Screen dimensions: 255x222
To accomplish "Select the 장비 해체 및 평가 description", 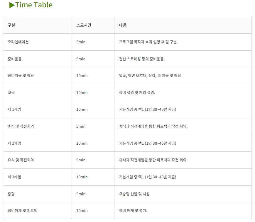I will tap(133, 211).
